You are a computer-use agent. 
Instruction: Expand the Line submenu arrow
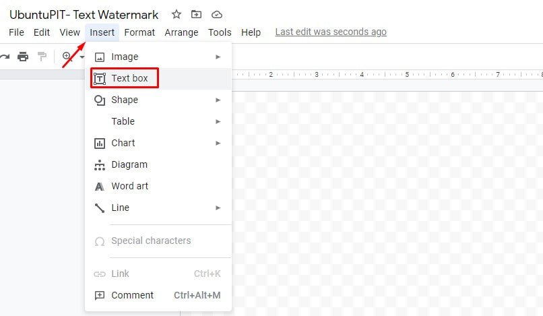218,208
